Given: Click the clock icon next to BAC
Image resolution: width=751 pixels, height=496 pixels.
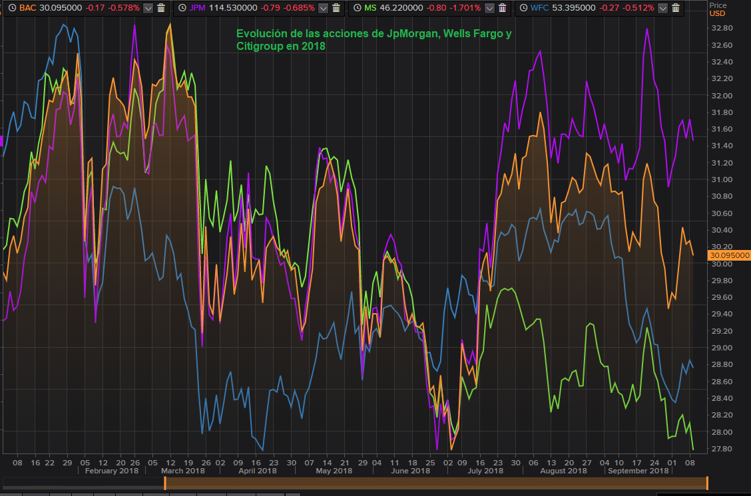Looking at the screenshot, I should [12, 8].
